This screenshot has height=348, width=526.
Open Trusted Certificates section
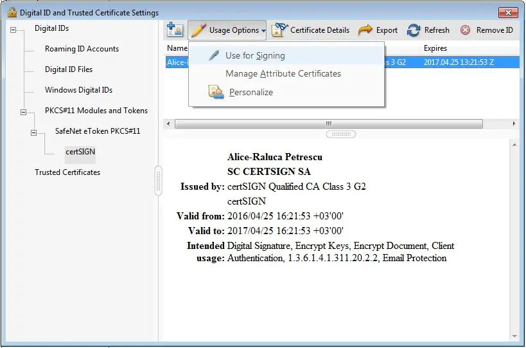67,172
